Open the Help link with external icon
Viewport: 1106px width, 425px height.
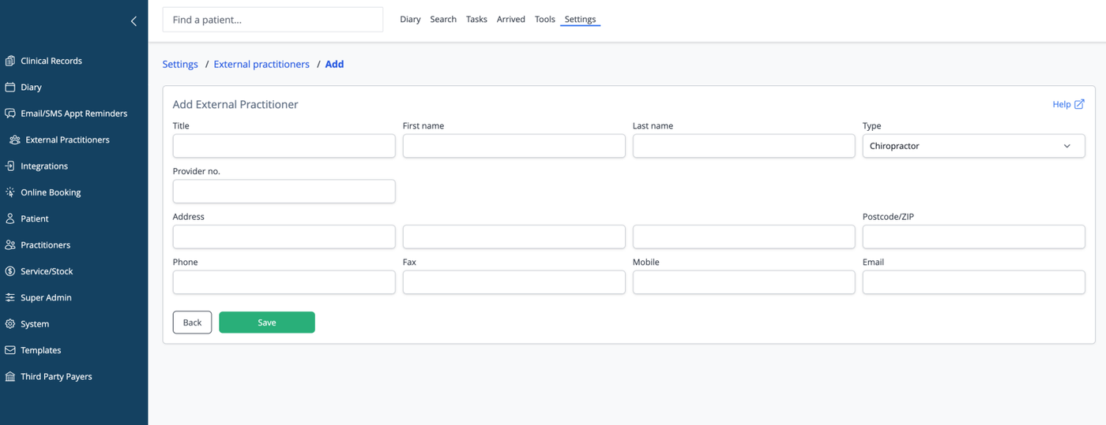1068,104
